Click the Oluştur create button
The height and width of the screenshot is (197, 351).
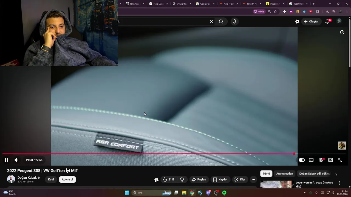click(x=311, y=22)
